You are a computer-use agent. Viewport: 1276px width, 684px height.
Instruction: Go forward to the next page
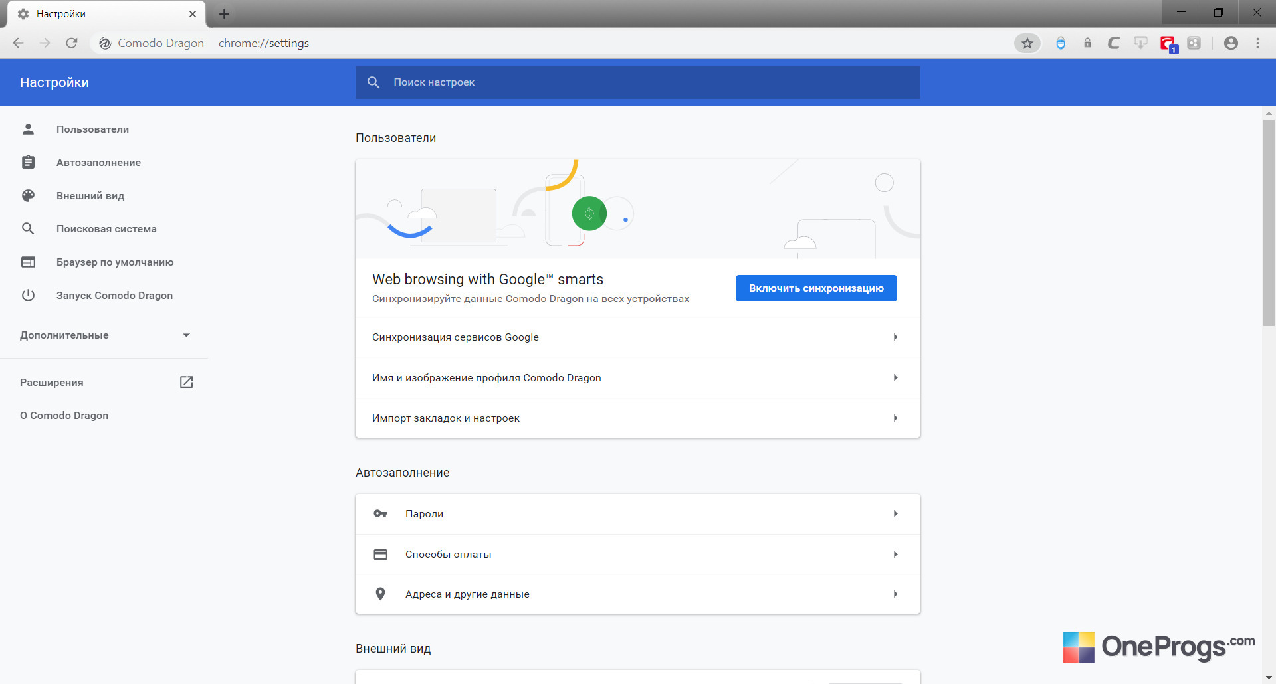(45, 43)
